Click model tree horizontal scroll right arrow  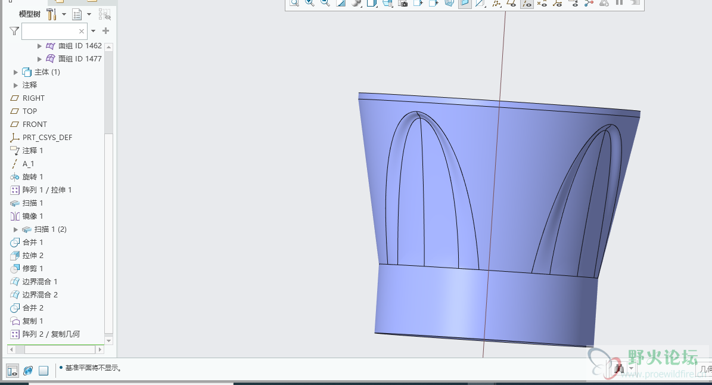tap(100, 350)
